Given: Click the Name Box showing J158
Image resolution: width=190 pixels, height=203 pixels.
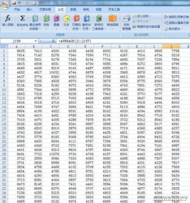Looking at the screenshot, I should [17, 41].
